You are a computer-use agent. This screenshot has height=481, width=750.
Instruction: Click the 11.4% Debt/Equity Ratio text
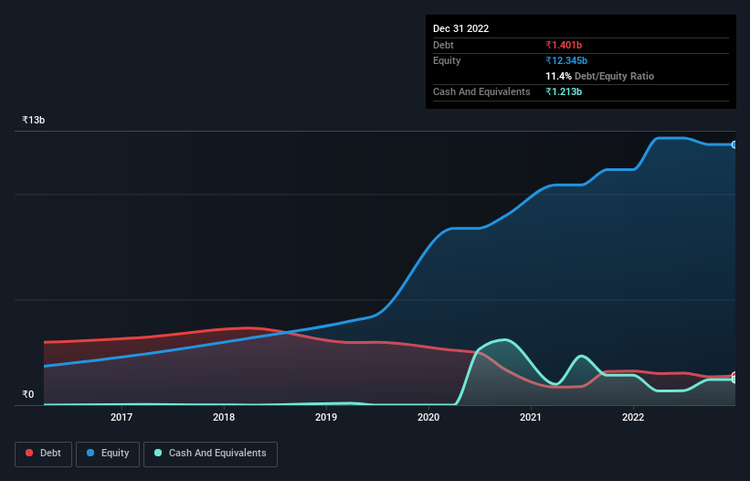pyautogui.click(x=600, y=76)
